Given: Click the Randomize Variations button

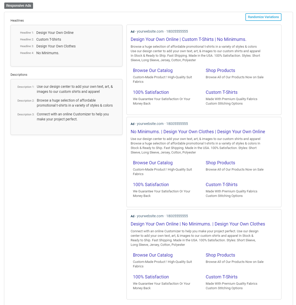Looking at the screenshot, I should (263, 17).
